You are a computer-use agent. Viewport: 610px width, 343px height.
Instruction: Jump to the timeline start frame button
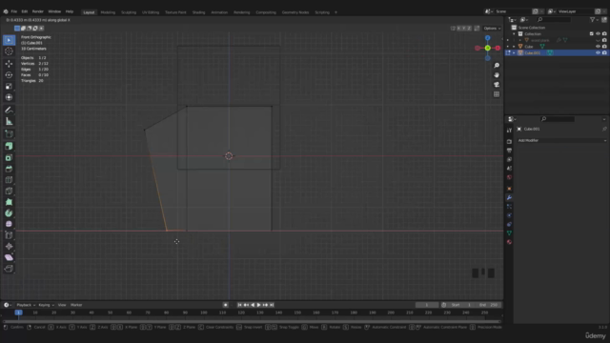coord(239,305)
